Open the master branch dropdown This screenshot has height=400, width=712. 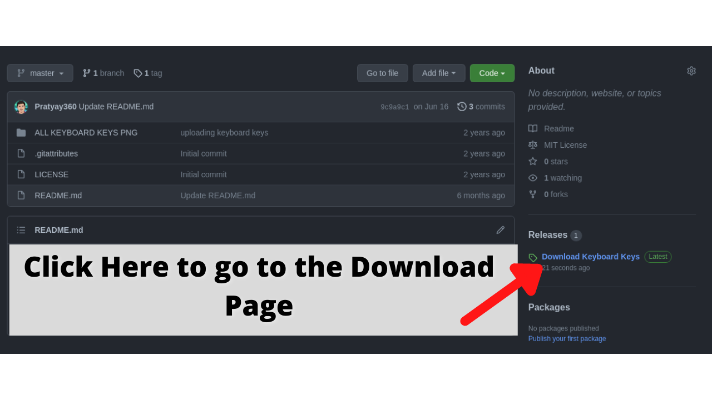[40, 73]
